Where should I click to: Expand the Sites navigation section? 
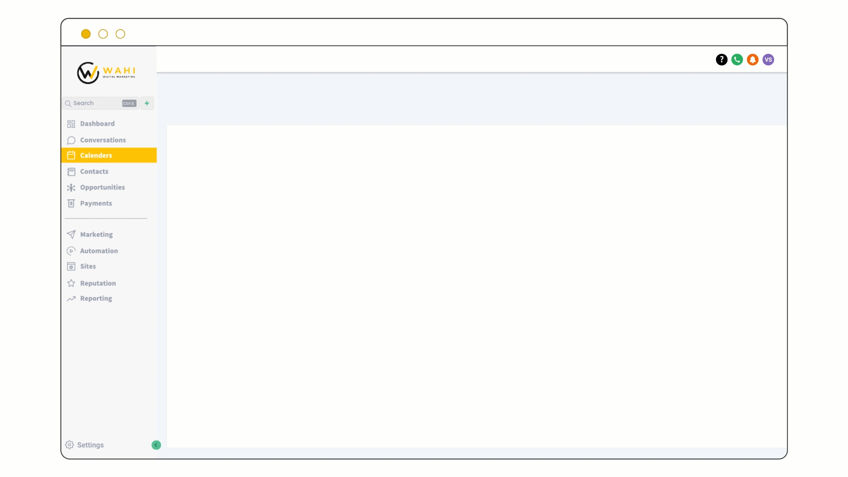[x=88, y=266]
